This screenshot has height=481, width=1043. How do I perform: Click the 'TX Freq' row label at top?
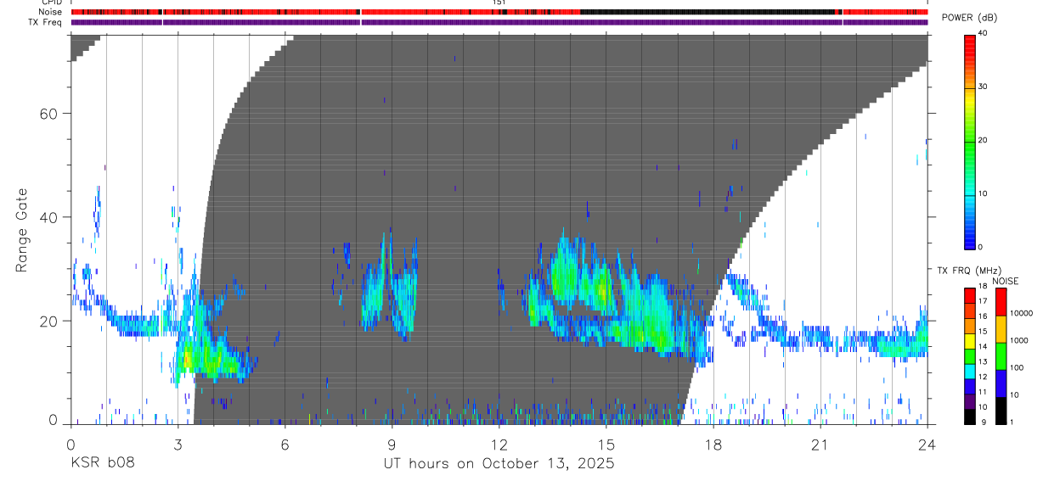tap(46, 21)
